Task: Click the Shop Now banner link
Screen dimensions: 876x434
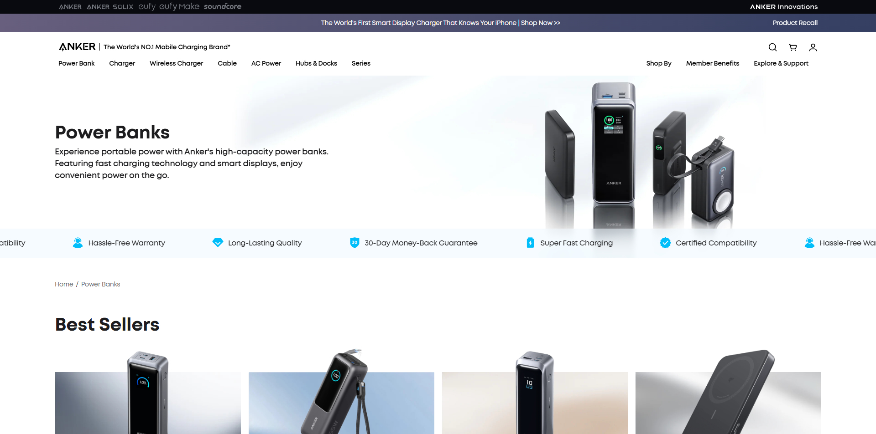Action: pyautogui.click(x=541, y=23)
